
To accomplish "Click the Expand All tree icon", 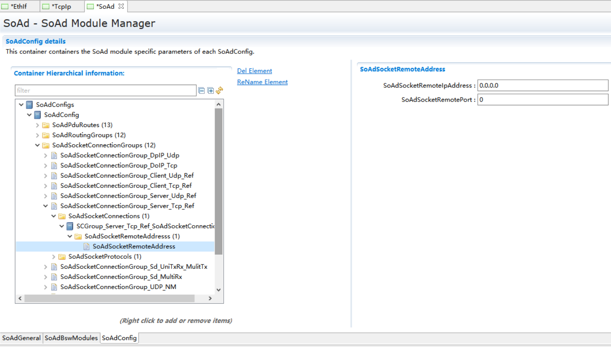I will (211, 90).
